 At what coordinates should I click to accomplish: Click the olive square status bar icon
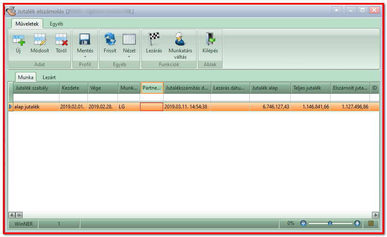coord(371,224)
